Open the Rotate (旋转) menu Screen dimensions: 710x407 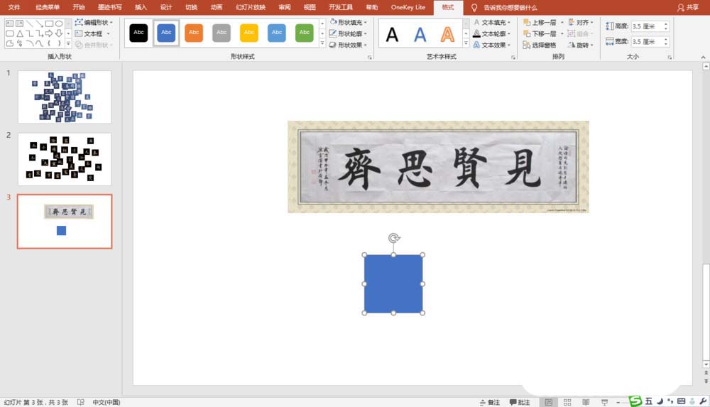(x=581, y=45)
